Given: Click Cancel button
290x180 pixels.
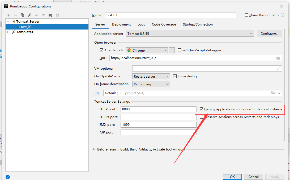Looking at the screenshot, I should coord(254,177).
